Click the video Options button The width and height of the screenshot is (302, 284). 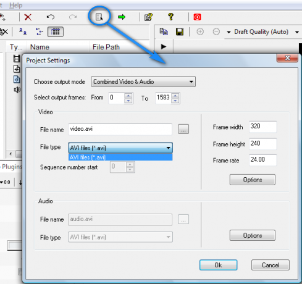tap(253, 180)
